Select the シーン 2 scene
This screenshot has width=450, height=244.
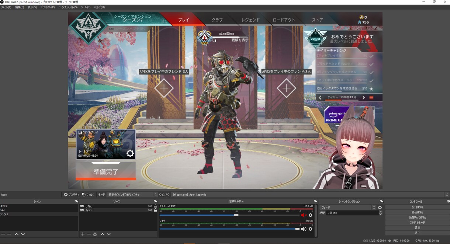(39, 214)
